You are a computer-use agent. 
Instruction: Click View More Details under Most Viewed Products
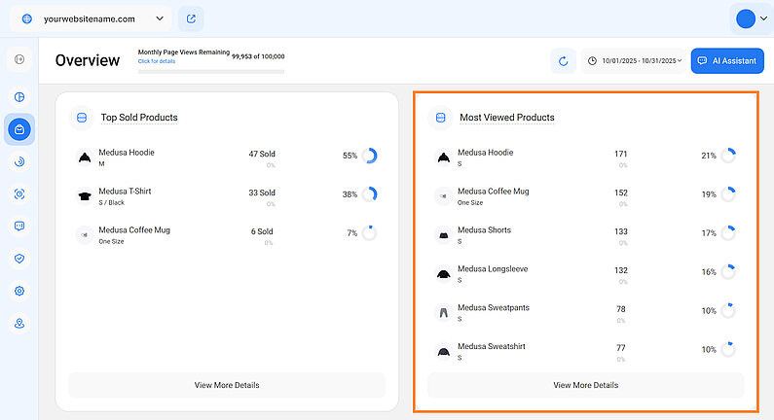pyautogui.click(x=585, y=385)
